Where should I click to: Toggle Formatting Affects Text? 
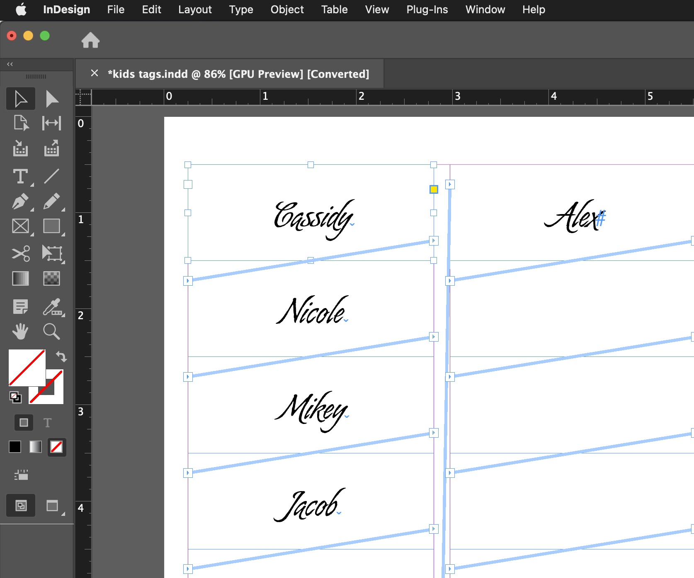click(x=47, y=423)
